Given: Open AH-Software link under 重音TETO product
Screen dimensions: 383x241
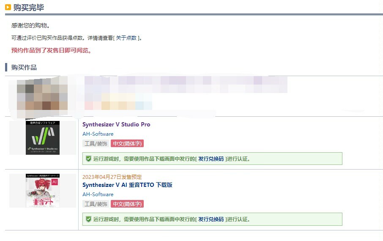Looking at the screenshot, I should point(98,194).
